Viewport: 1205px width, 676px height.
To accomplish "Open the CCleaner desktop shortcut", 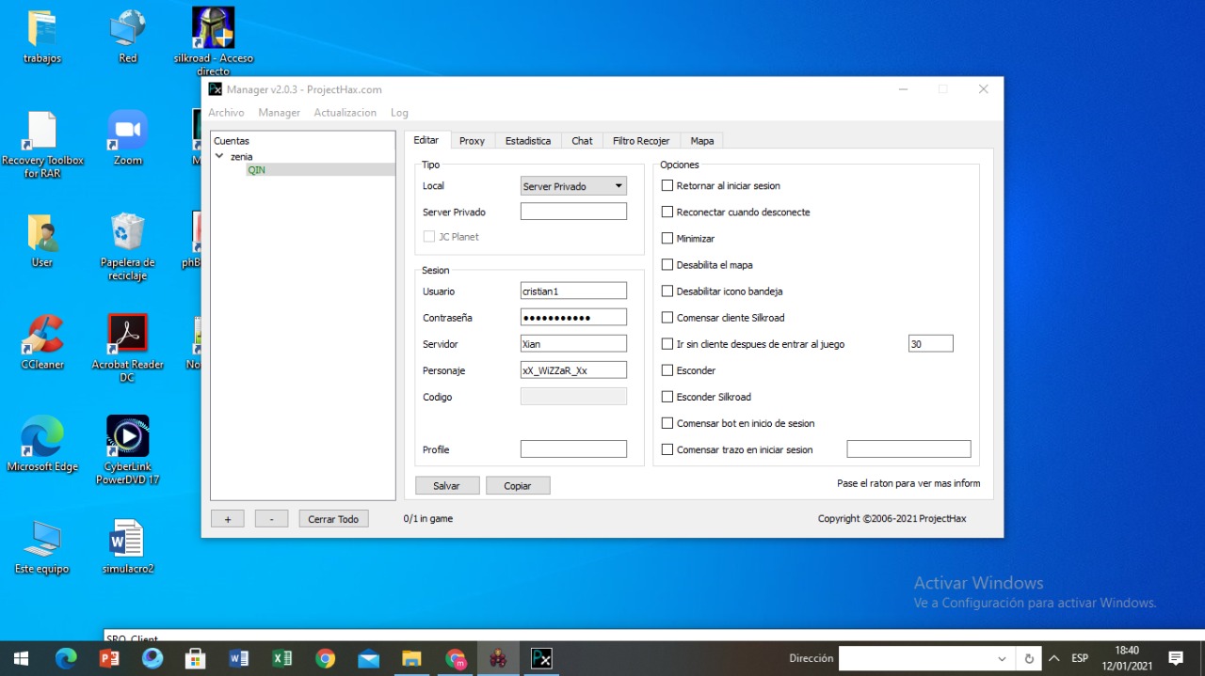I will click(41, 337).
